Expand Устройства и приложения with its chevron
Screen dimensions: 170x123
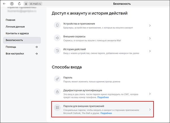150,26
